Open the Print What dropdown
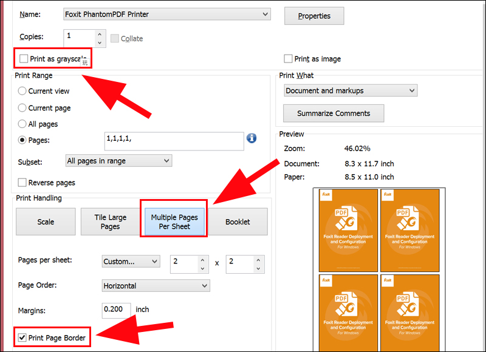The image size is (486, 352). click(x=351, y=90)
